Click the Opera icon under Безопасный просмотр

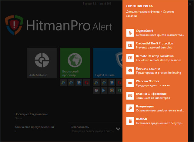(86, 82)
